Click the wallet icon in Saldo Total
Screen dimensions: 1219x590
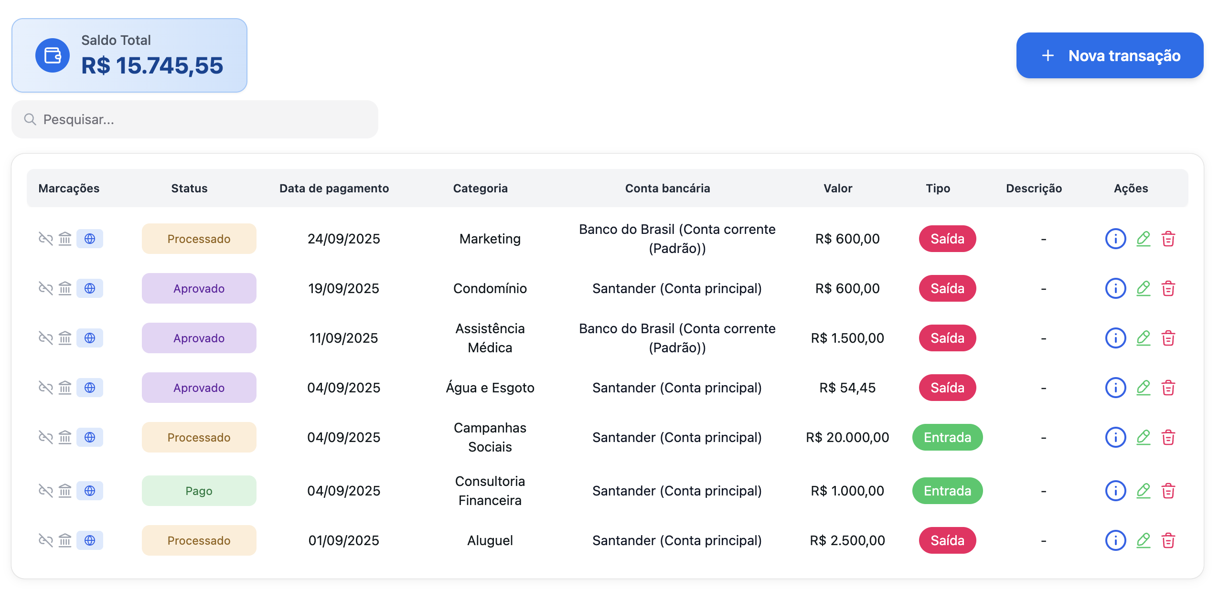point(53,55)
